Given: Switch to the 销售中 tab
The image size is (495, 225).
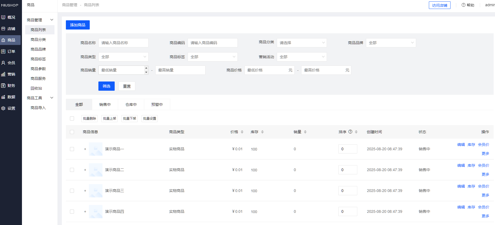Looking at the screenshot, I should [x=105, y=105].
